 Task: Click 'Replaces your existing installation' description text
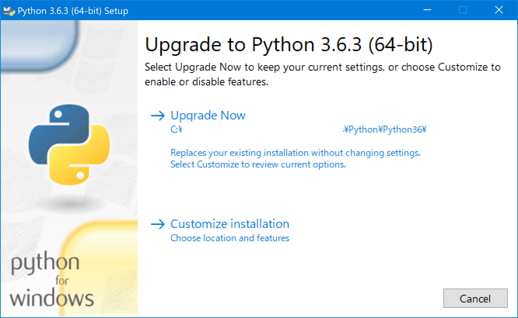click(x=295, y=153)
